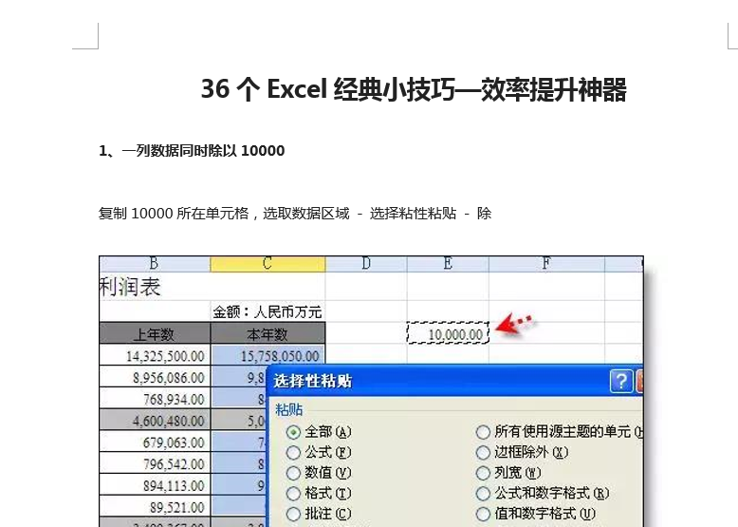The width and height of the screenshot is (738, 527).
Task: Click the 上年数 header cell
Action: coord(155,333)
